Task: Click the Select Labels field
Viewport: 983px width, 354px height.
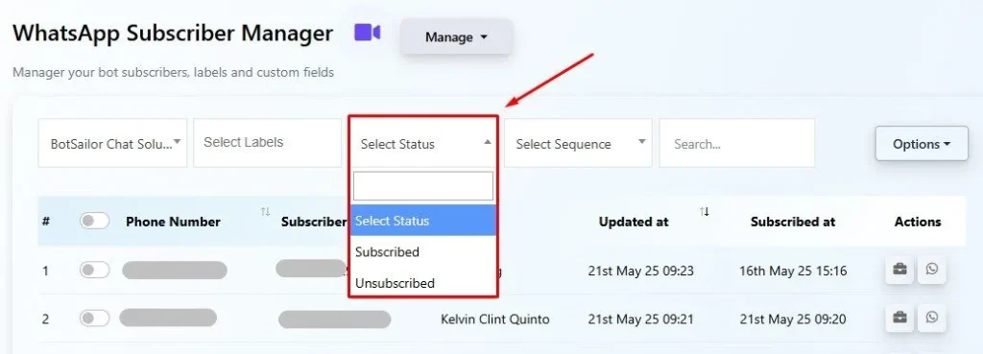Action: click(268, 143)
